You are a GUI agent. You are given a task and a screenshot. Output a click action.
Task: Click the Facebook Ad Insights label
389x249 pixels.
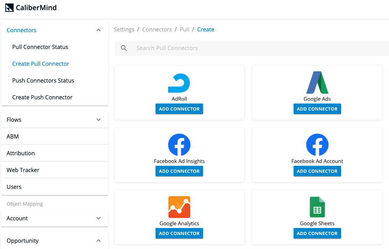179,161
